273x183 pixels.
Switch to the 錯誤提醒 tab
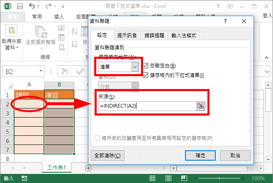tap(154, 36)
